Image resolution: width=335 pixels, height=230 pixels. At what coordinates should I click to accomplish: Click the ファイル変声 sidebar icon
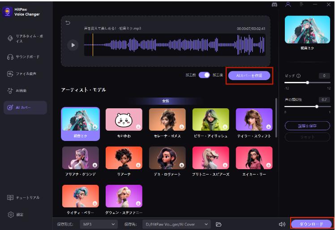click(10, 74)
